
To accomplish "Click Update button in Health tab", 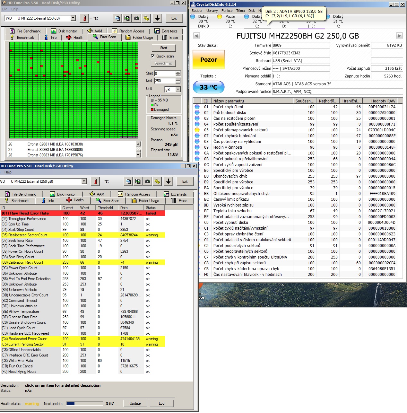I will click(x=135, y=403).
